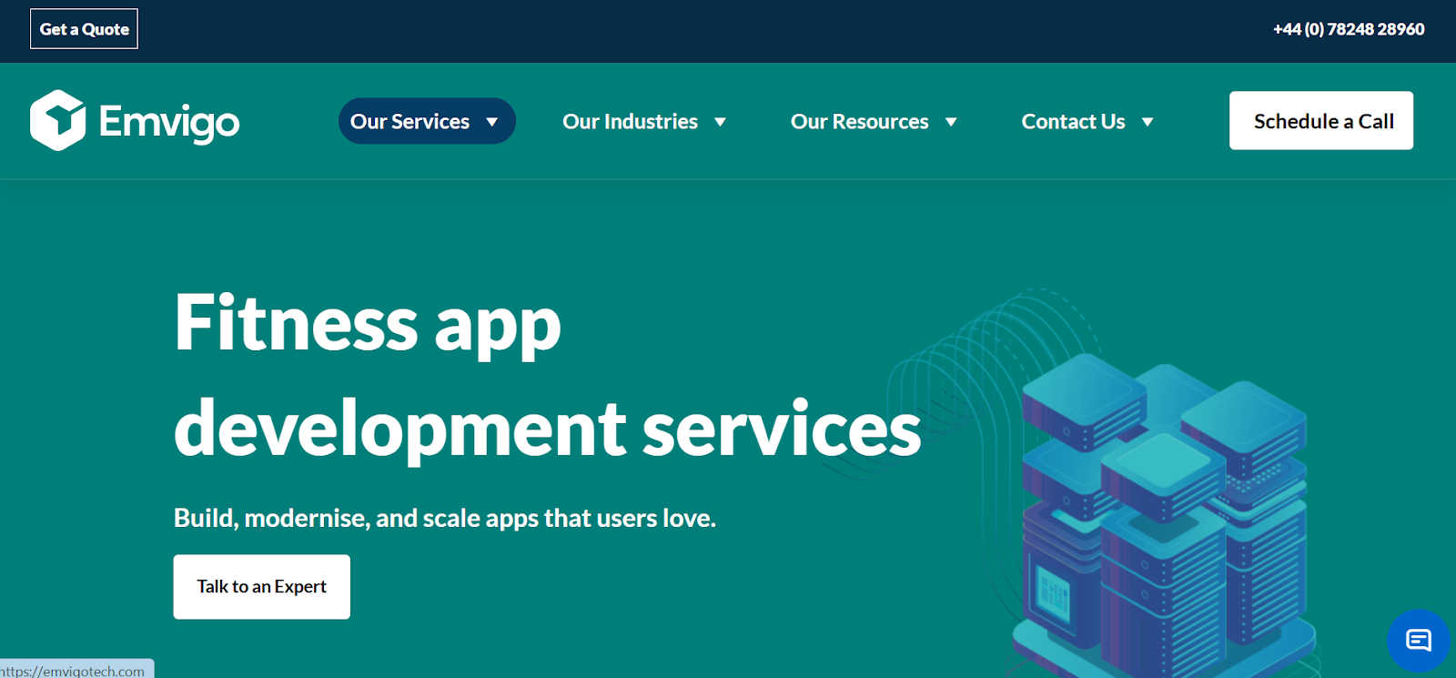1456x678 pixels.
Task: Click the Build, modernise, and scale tagline
Action: pyautogui.click(x=445, y=518)
